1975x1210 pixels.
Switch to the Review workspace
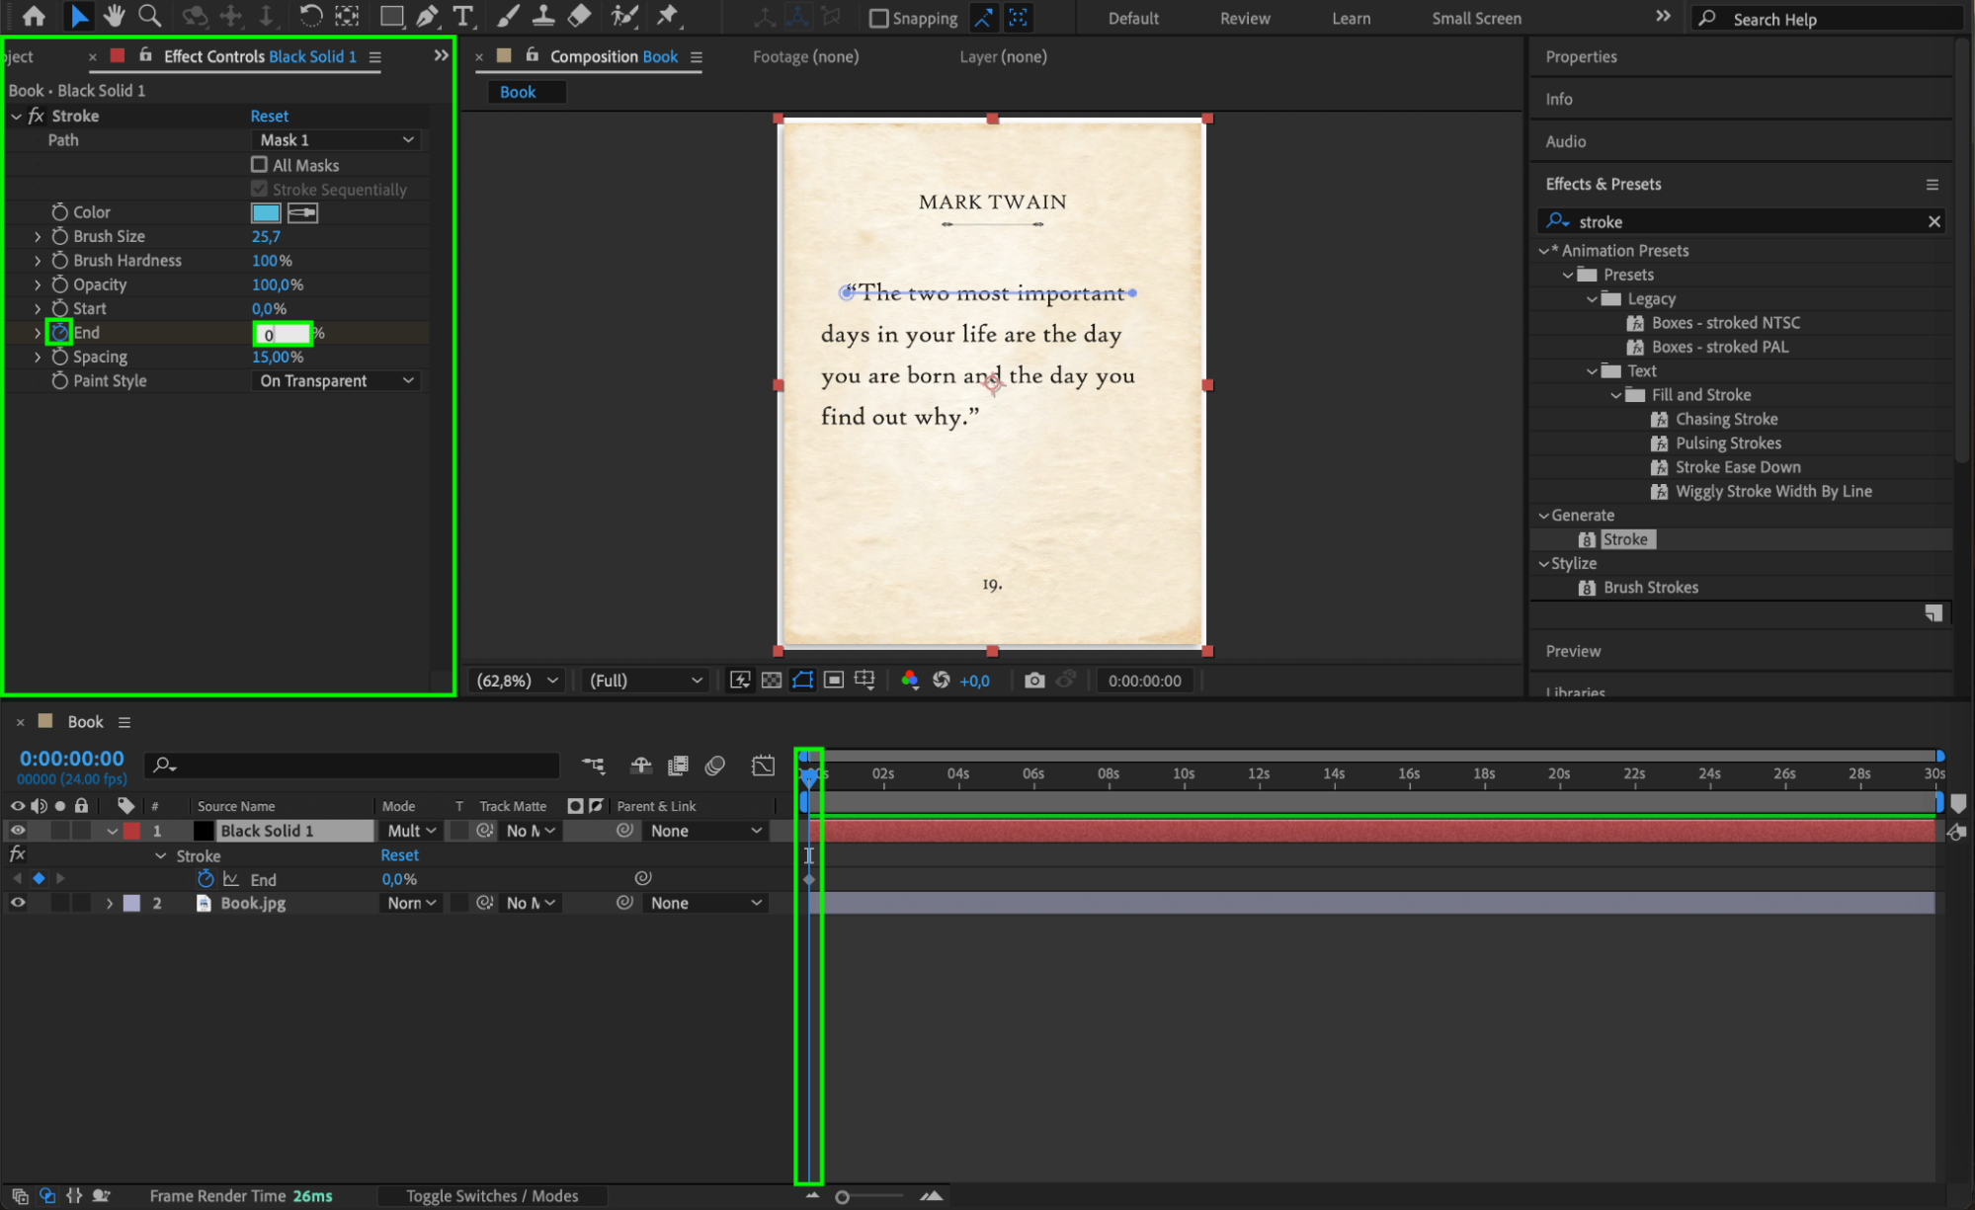pyautogui.click(x=1244, y=18)
